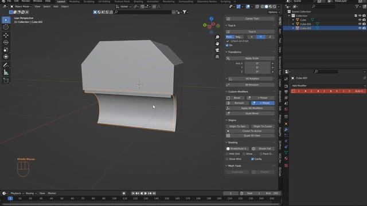The width and height of the screenshot is (367, 206).
Task: Jump to the timeline start frame
Action: (133, 193)
